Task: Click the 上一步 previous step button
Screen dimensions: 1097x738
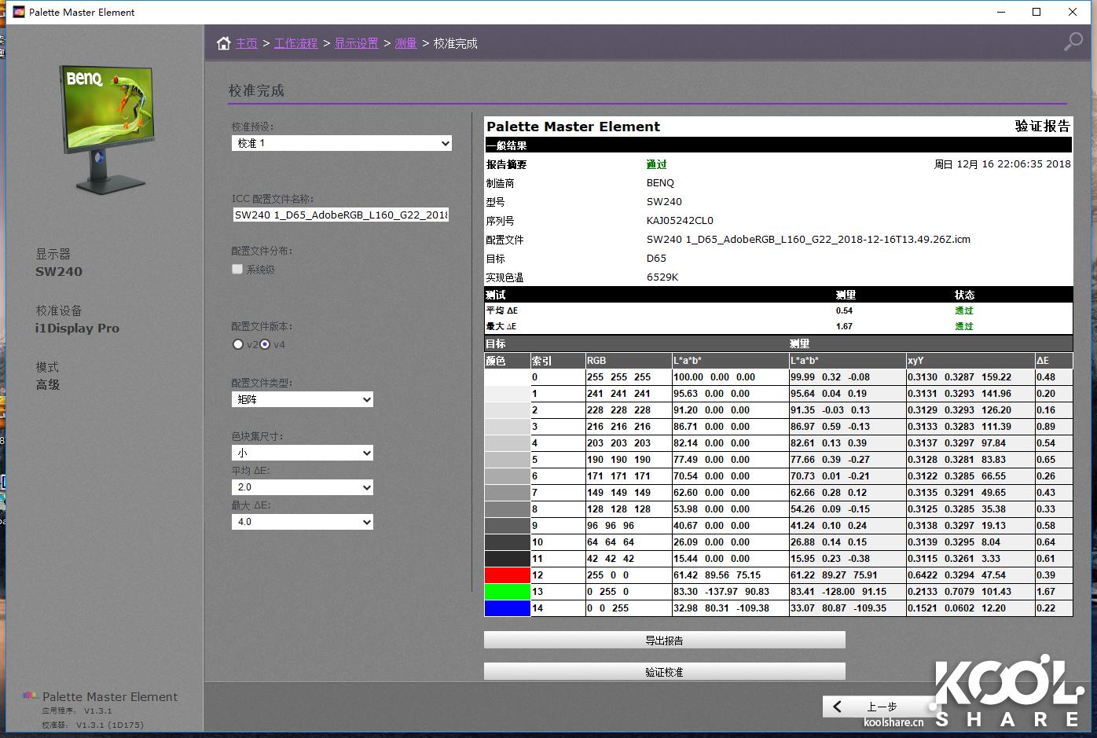Action: pyautogui.click(x=880, y=706)
